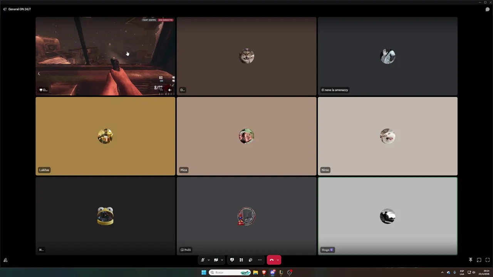
Task: Open system volume tray icon
Action: point(474,272)
